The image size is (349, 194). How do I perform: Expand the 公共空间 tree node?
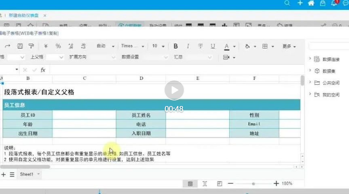tap(310, 82)
